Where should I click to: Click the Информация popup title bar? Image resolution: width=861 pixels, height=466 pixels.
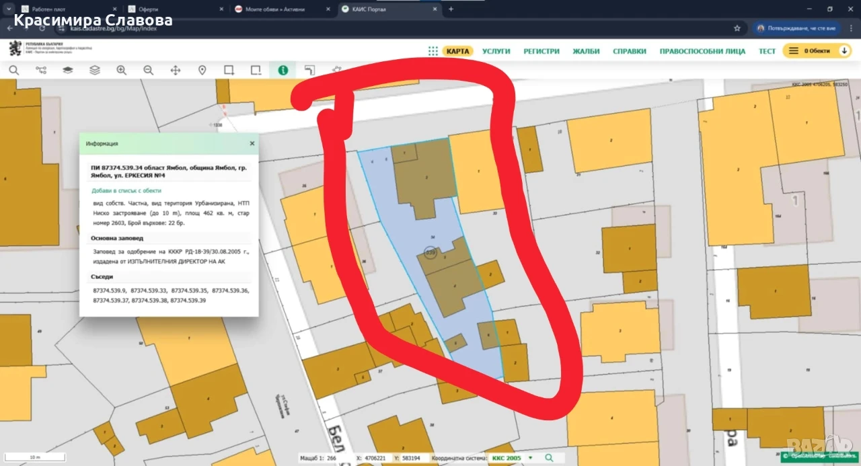[x=169, y=143]
